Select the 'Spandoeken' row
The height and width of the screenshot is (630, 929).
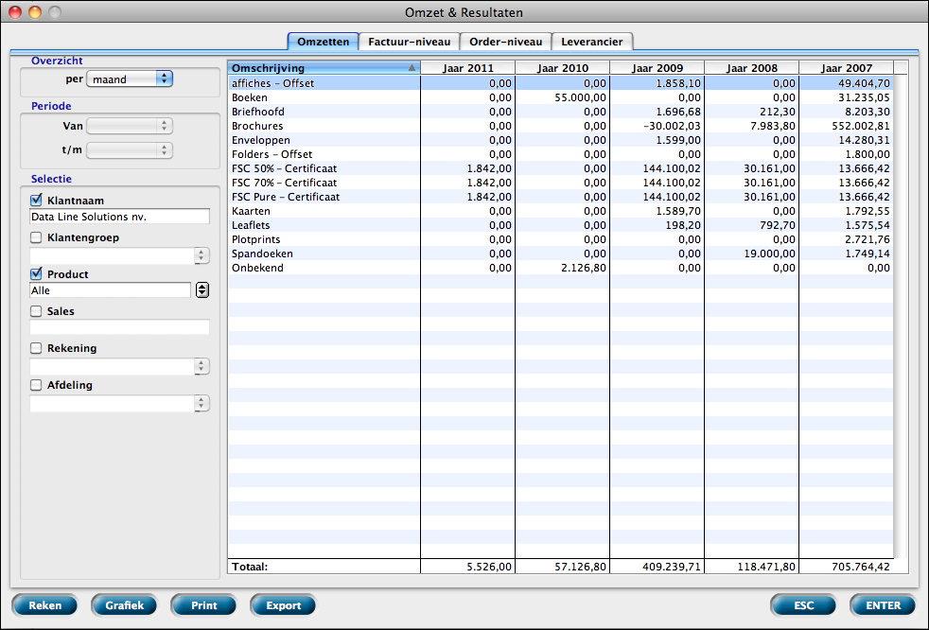point(560,254)
